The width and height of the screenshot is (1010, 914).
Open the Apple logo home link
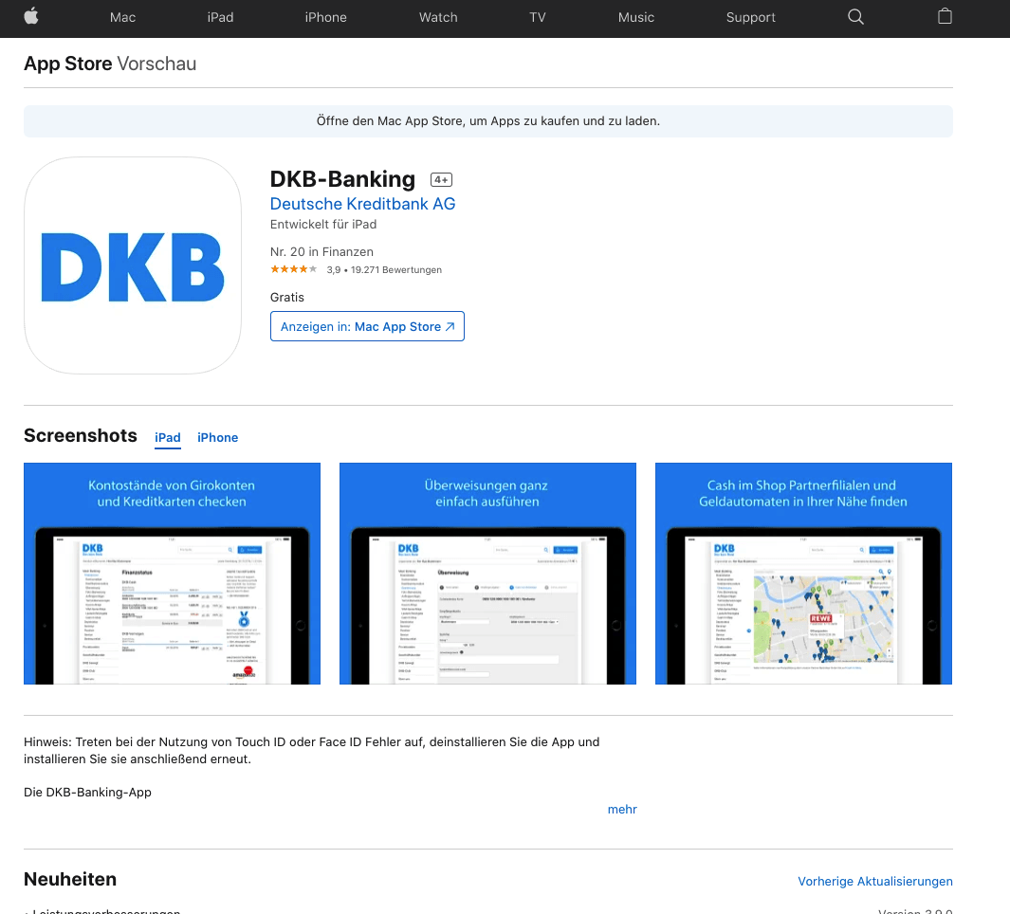tap(31, 17)
